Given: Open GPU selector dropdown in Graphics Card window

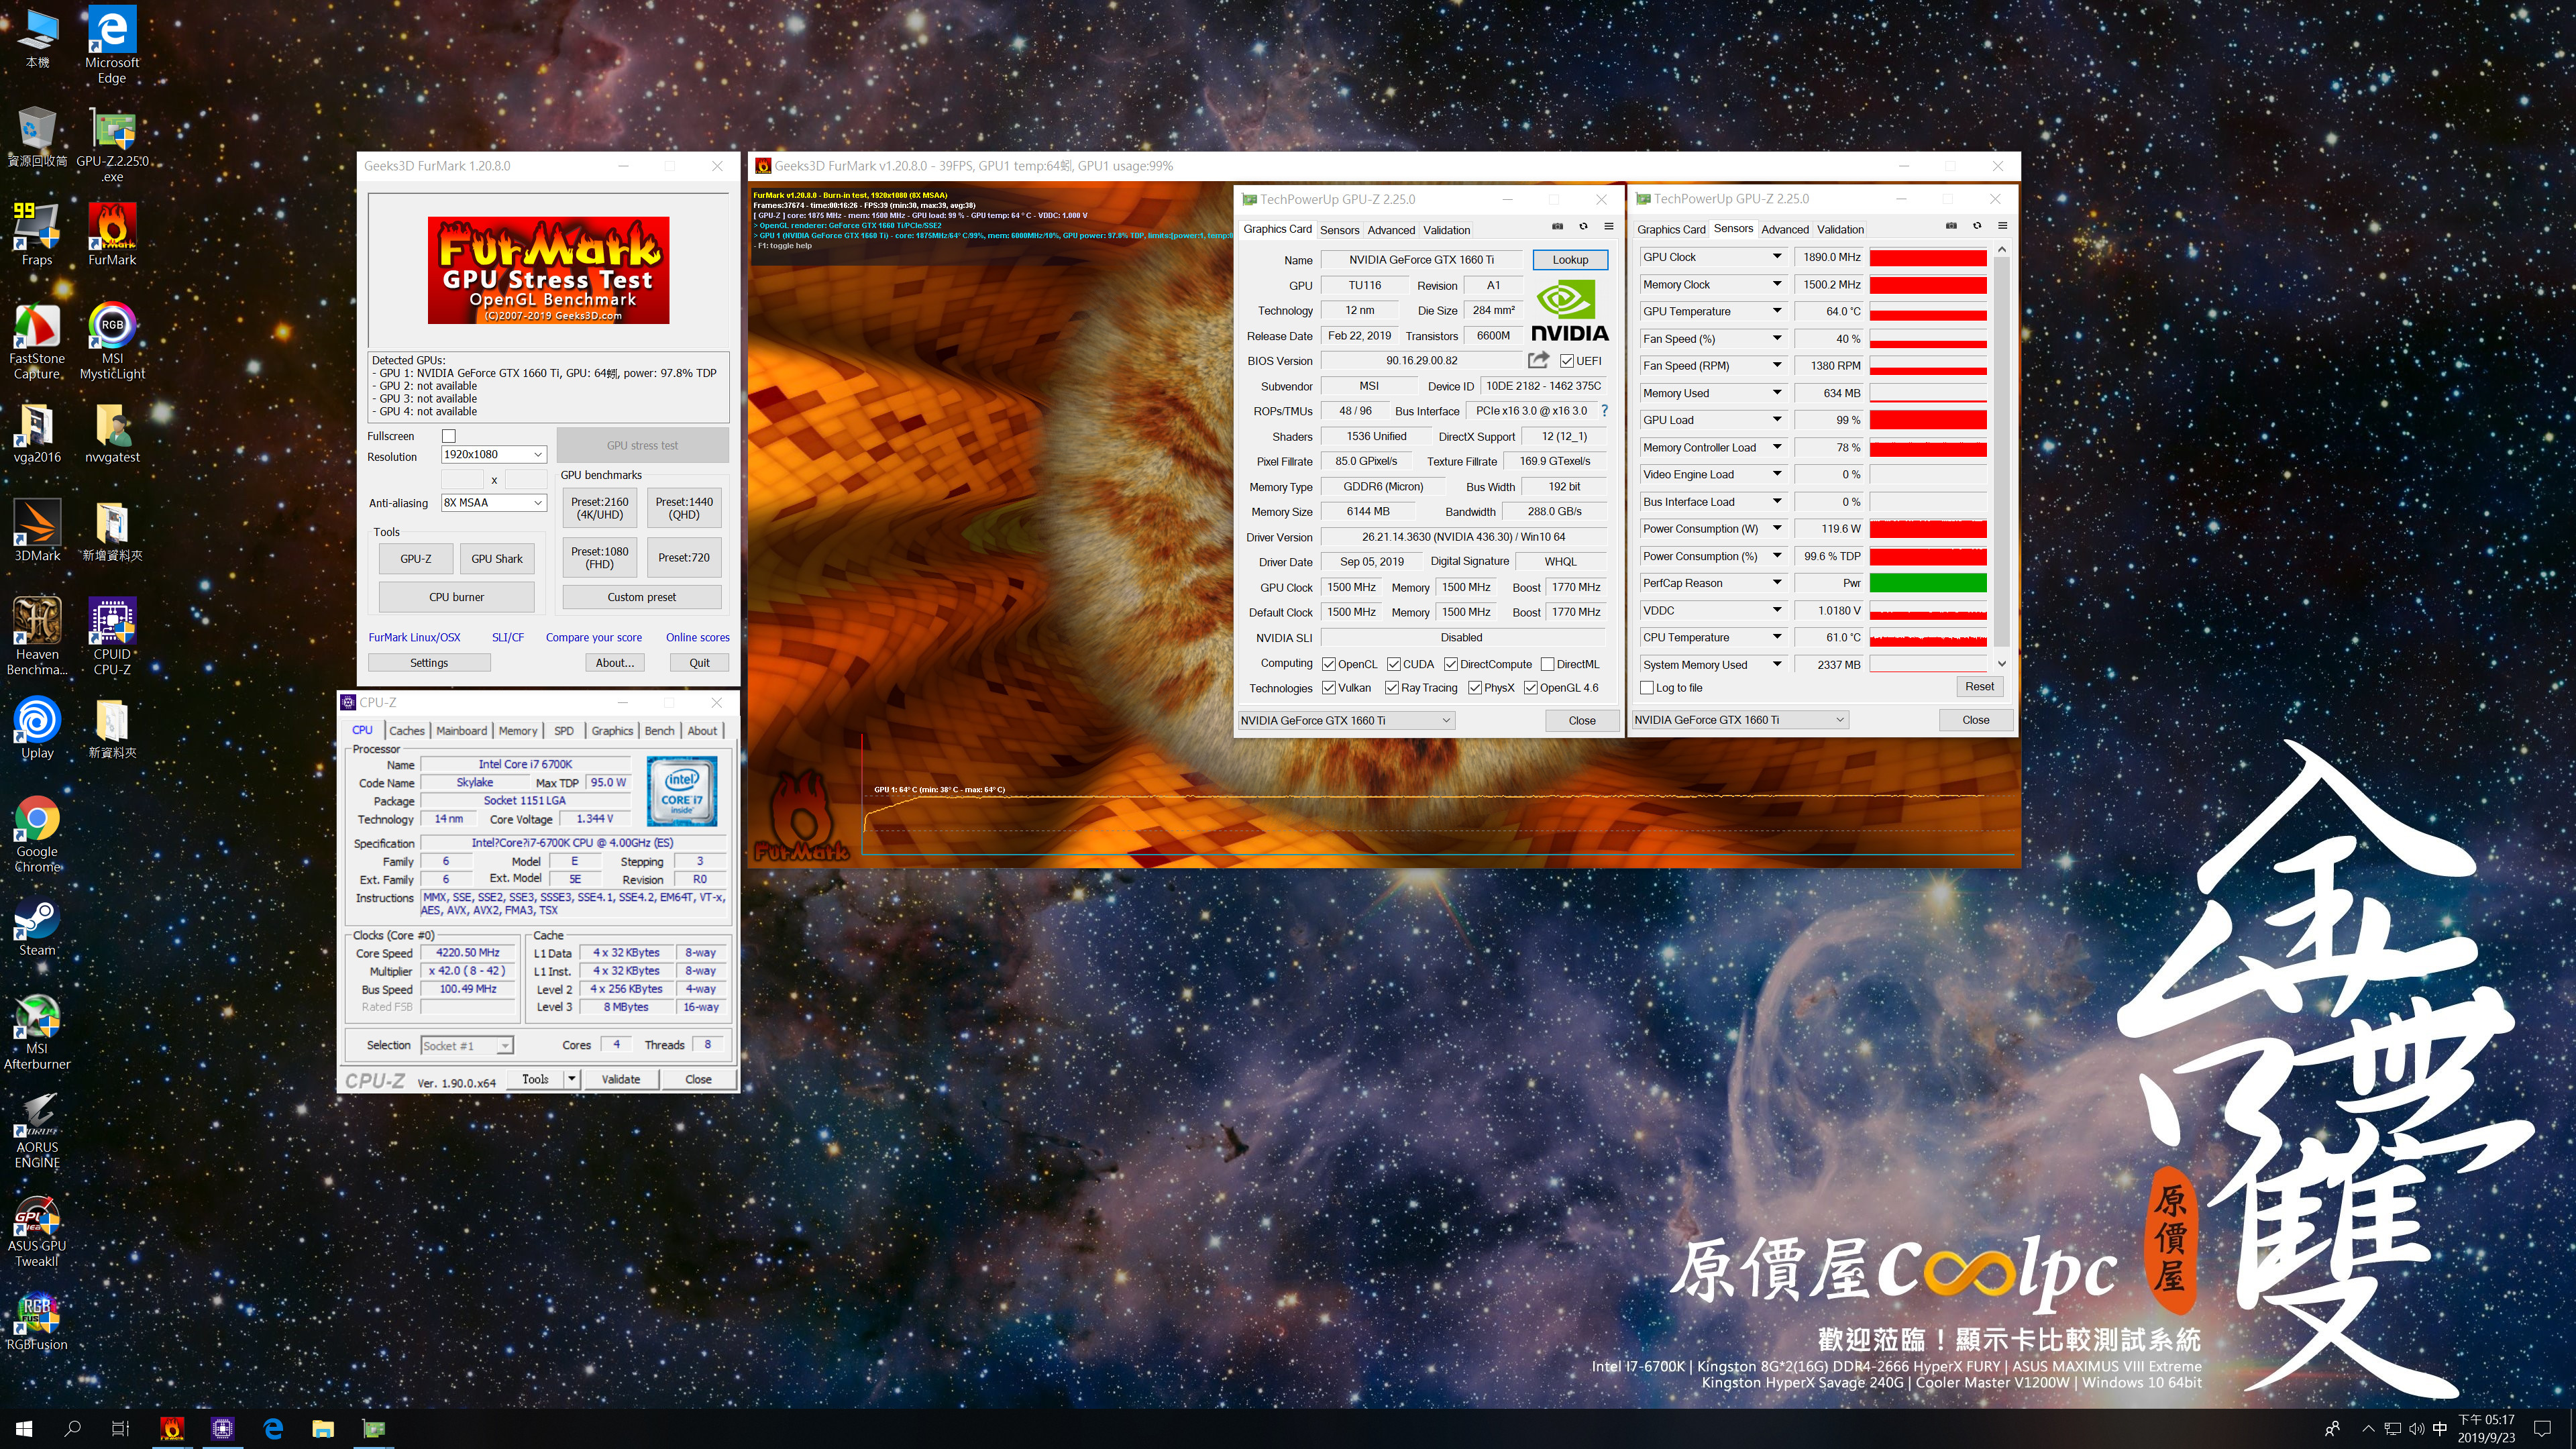Looking at the screenshot, I should pyautogui.click(x=1346, y=720).
